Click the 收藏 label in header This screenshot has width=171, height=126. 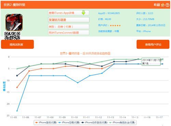point(157,5)
